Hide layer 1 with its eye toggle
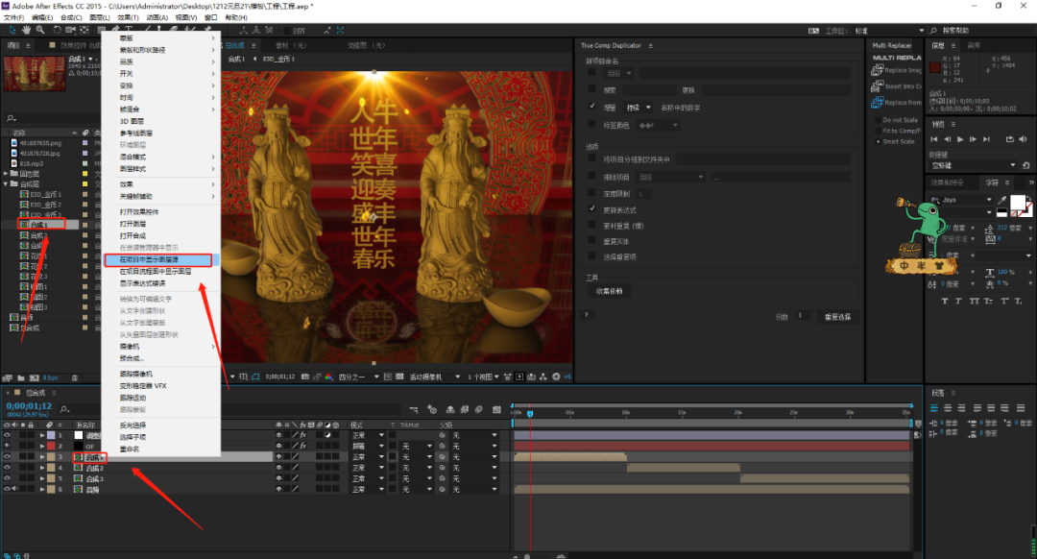The width and height of the screenshot is (1037, 559). point(8,435)
